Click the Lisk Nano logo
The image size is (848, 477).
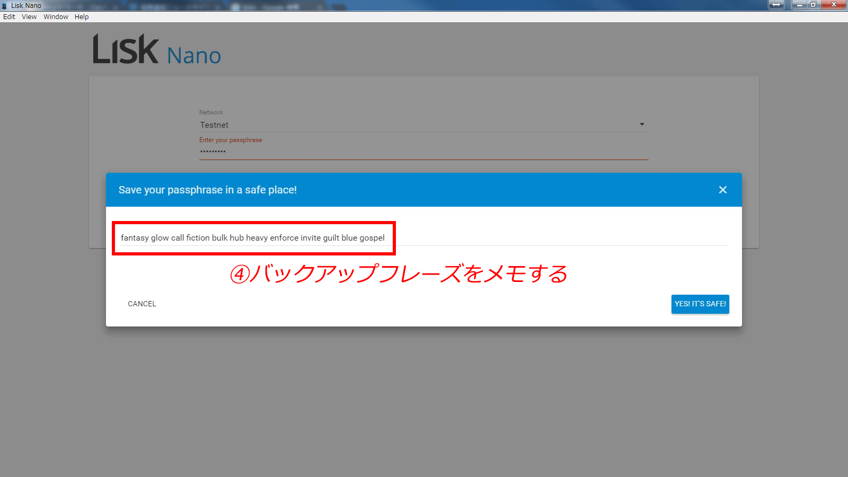[x=157, y=50]
